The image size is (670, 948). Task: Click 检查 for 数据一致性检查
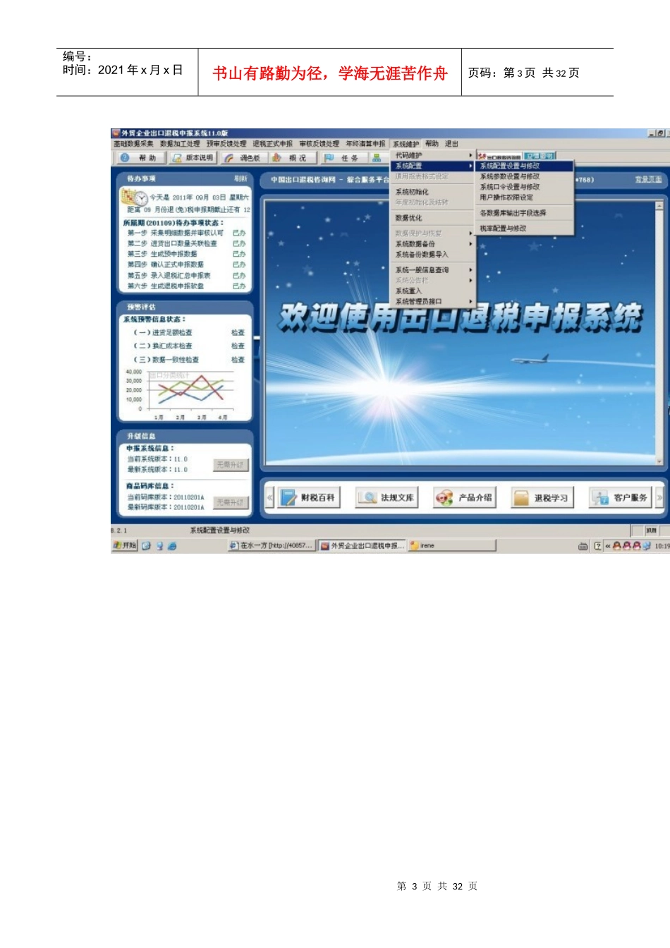(238, 360)
